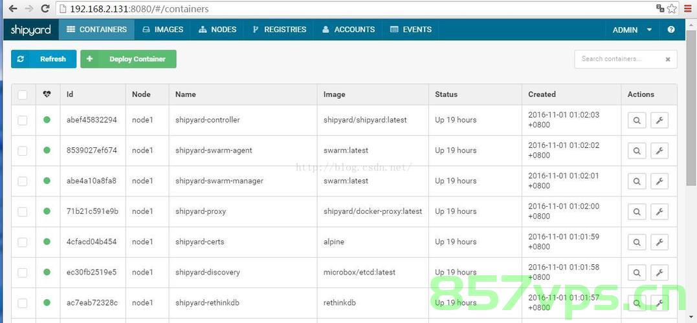The image size is (697, 323).
Task: Go forward using the browser forward arrow
Action: pos(29,8)
